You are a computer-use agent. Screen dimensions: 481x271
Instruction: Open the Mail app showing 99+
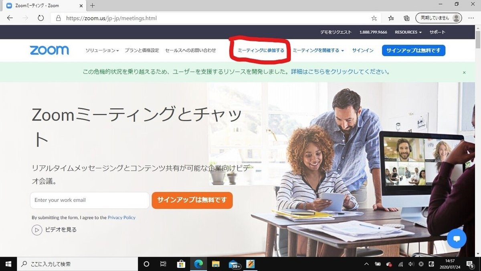point(234,264)
